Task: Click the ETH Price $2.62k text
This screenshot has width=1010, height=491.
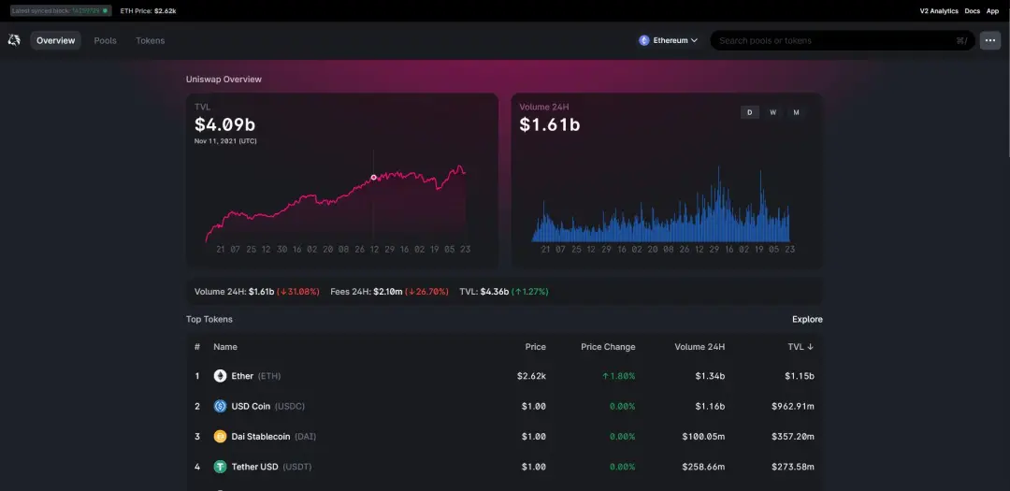Action: [x=148, y=11]
